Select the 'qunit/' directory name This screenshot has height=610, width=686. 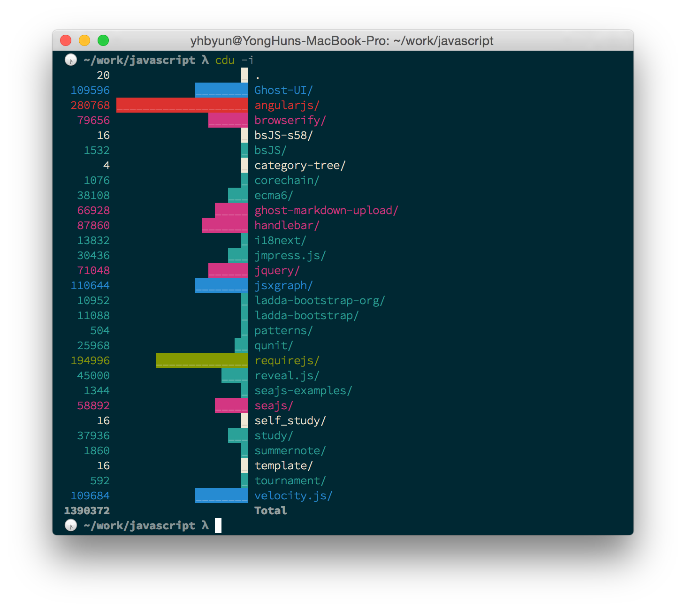pyautogui.click(x=274, y=345)
